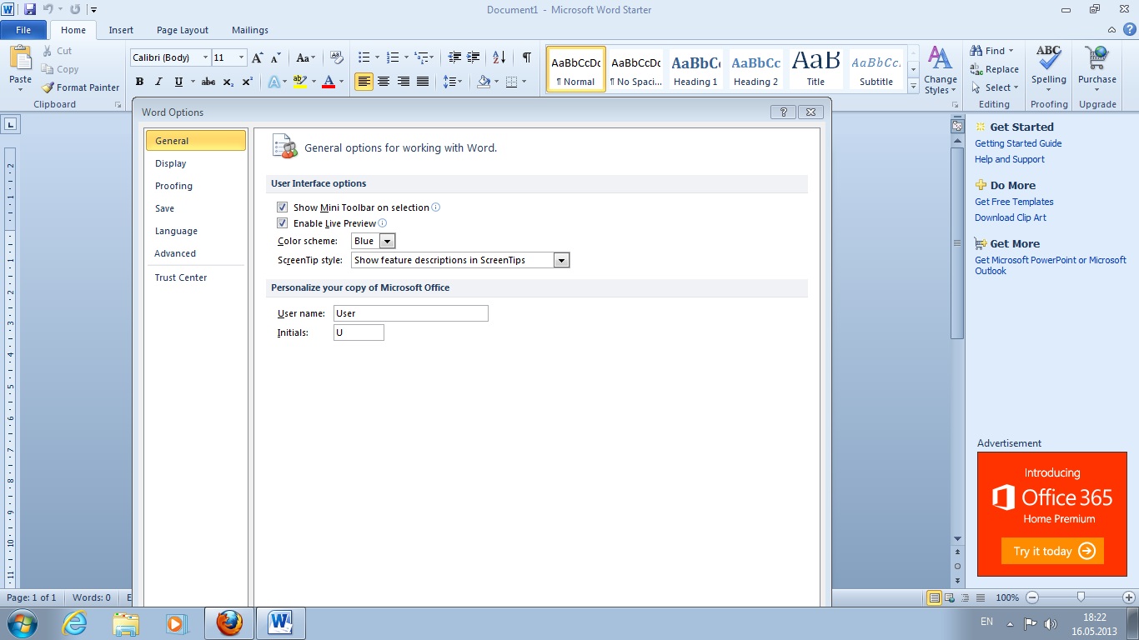Click the red font color button

(x=329, y=82)
